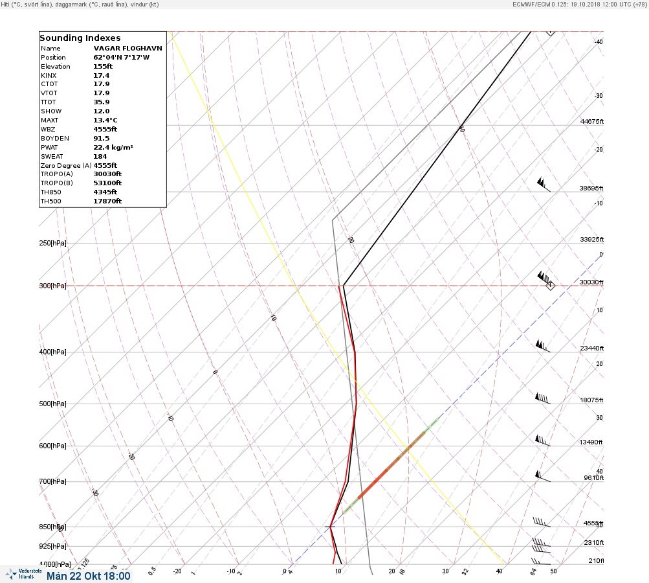Click the 300[hPa] pressure label
This screenshot has height=583, width=649.
pyautogui.click(x=52, y=286)
